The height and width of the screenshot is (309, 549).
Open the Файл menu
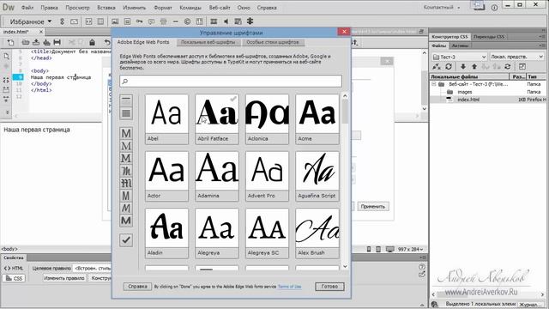(x=27, y=8)
